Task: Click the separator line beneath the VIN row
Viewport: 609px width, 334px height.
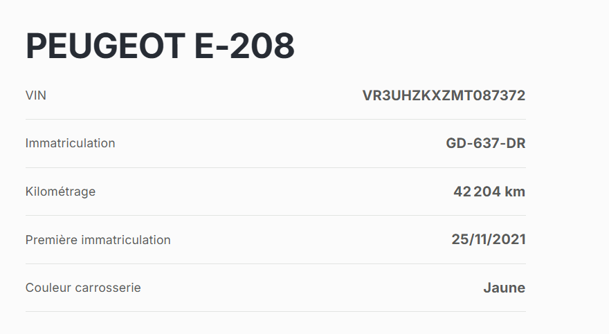Action: [275, 119]
